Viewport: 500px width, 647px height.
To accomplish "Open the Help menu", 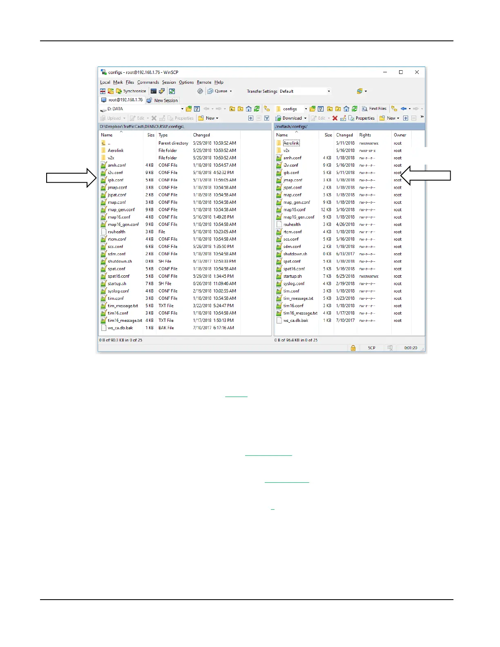I will [x=219, y=82].
